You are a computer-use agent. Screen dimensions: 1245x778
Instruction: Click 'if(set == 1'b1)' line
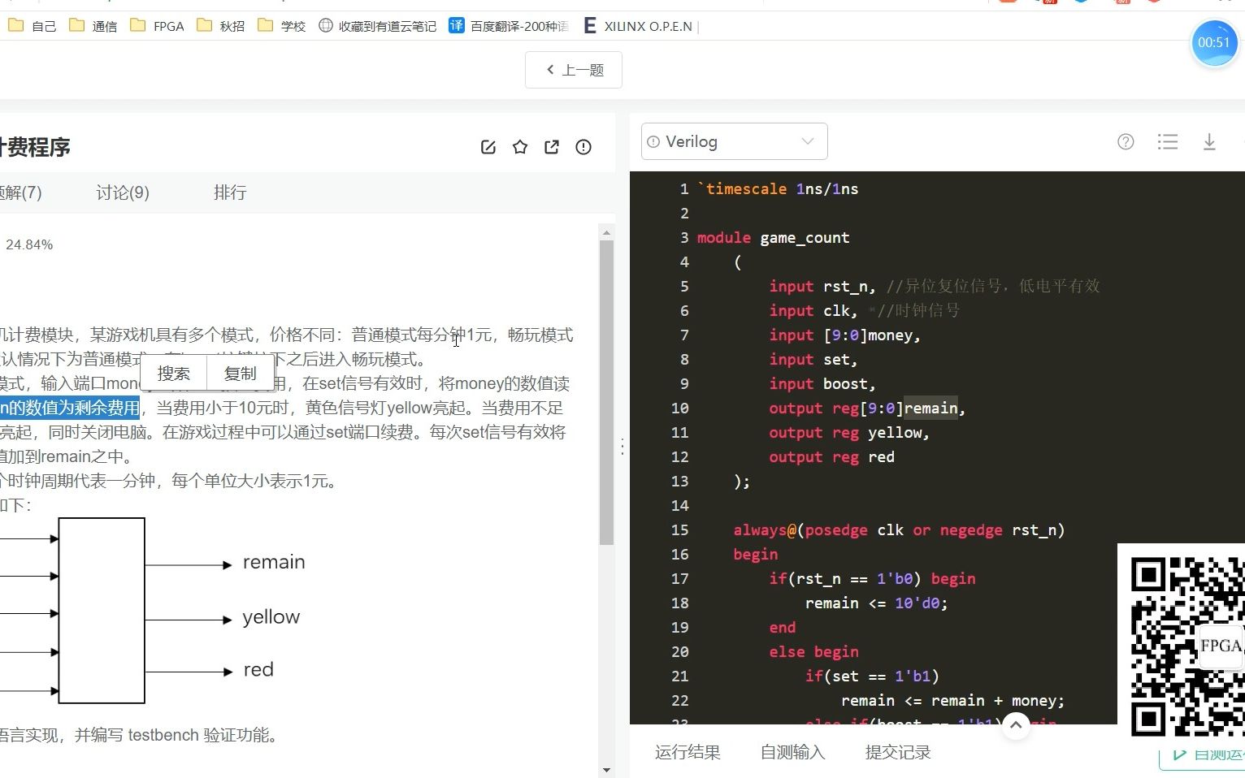coord(872,676)
